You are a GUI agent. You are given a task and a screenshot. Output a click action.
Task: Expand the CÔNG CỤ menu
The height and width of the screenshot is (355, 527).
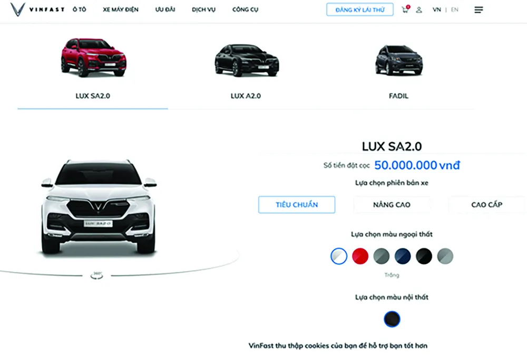pos(246,9)
